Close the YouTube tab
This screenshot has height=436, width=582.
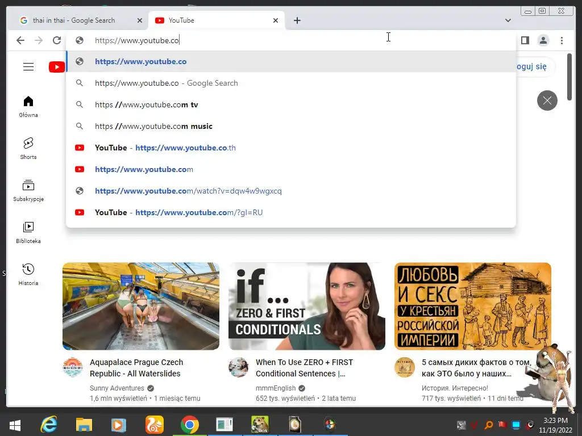point(276,20)
